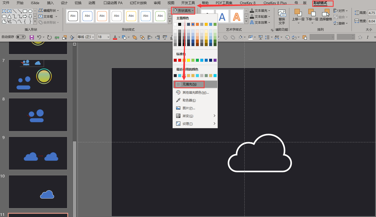Click the align right icon in quick toolbar

pos(157,37)
